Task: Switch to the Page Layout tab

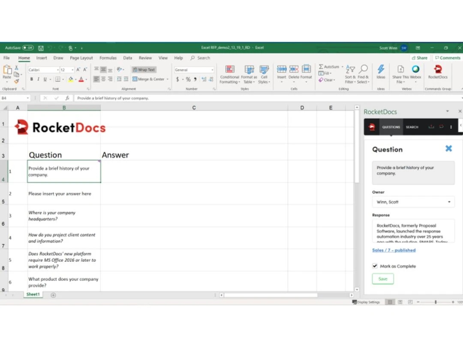Action: (81, 58)
